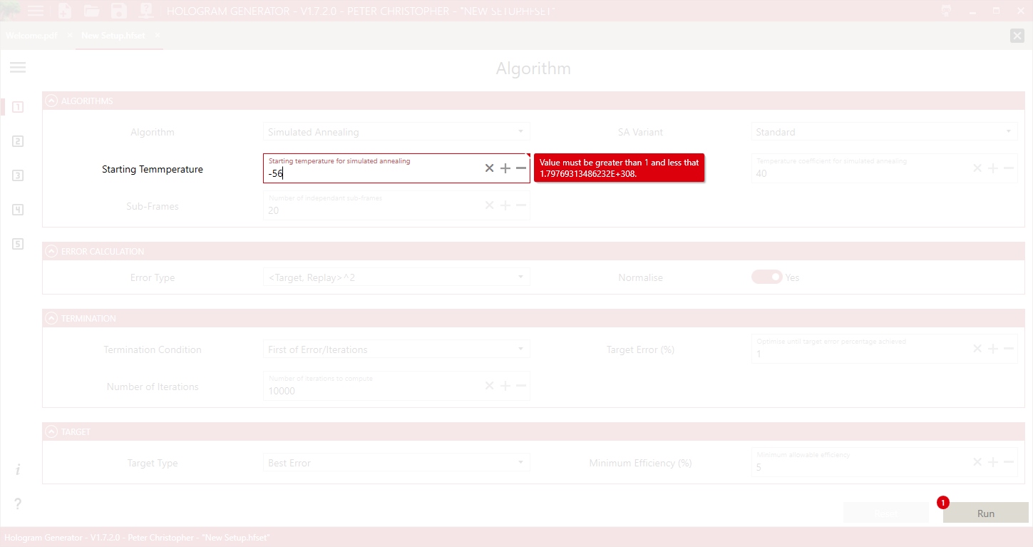The image size is (1033, 547).
Task: Go to step 2 in sidebar
Action: point(18,141)
